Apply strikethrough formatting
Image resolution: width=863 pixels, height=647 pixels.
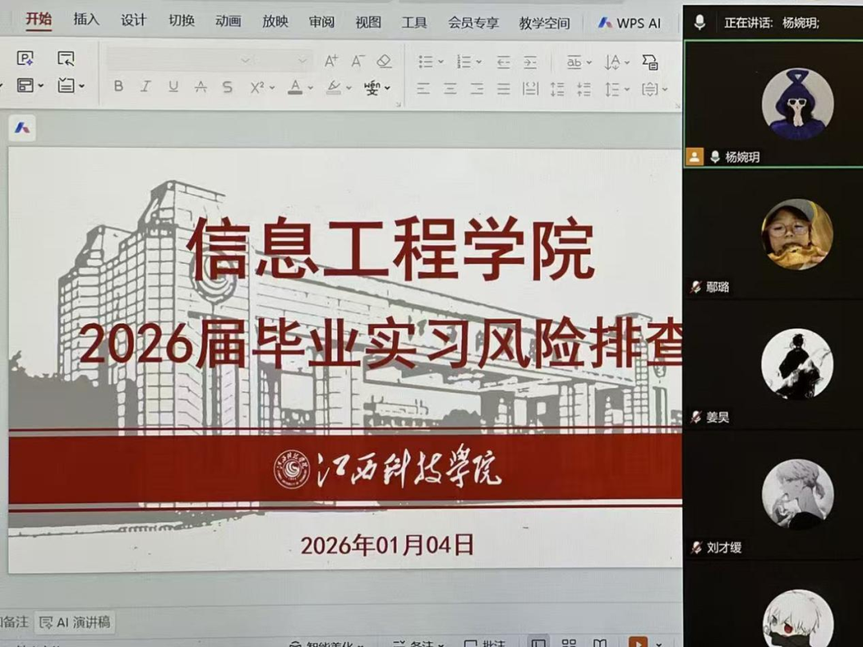point(201,87)
